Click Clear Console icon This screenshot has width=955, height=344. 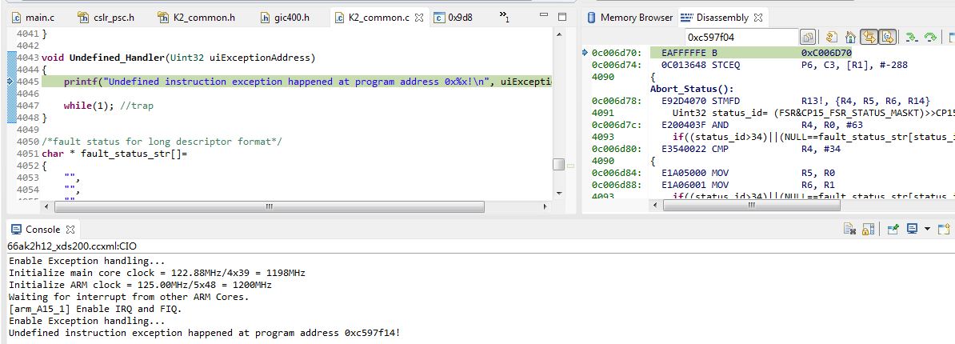[849, 229]
